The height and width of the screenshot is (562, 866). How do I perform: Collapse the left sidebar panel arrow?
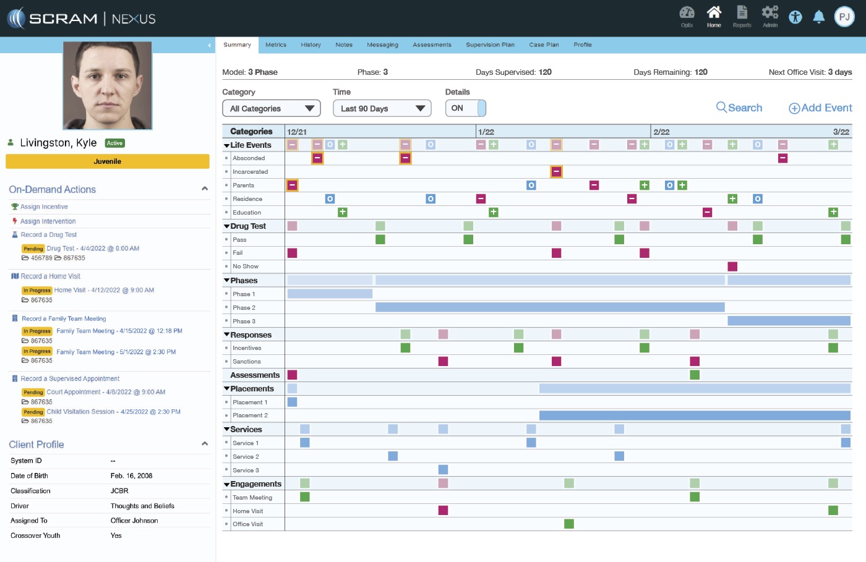point(209,45)
